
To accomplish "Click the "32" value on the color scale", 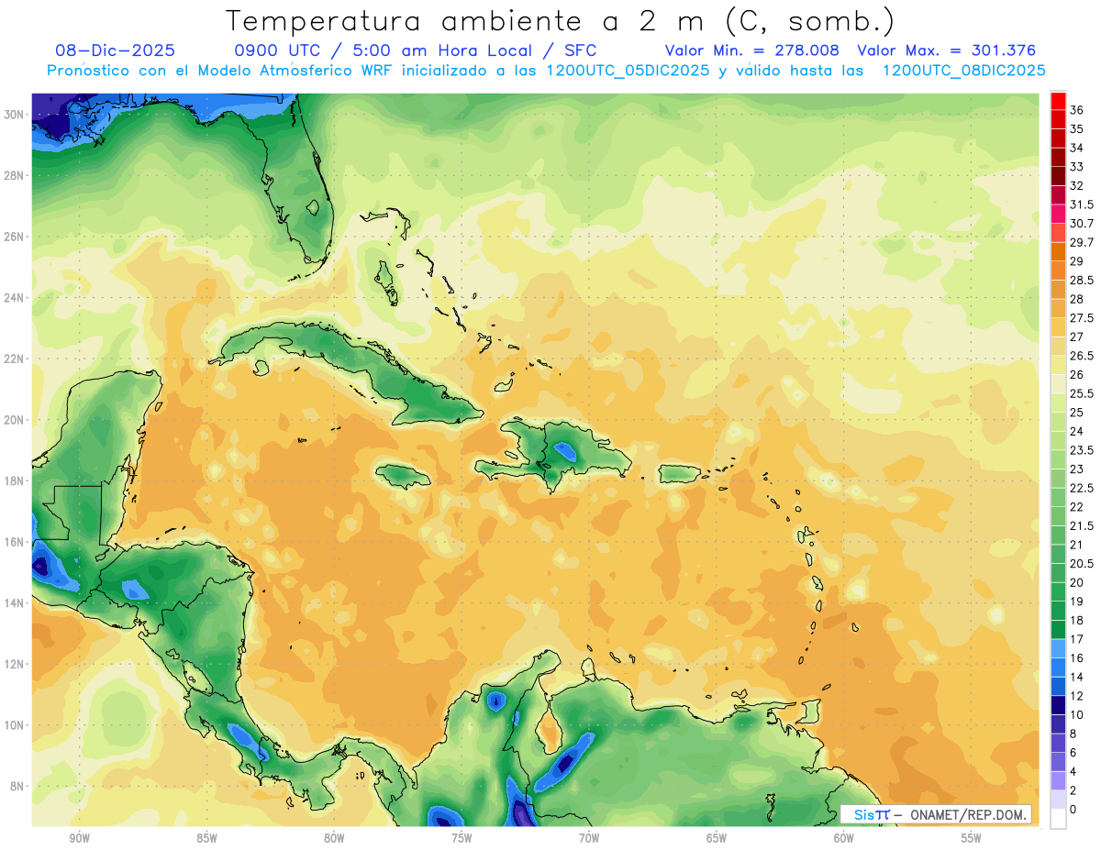I will 1076,185.
